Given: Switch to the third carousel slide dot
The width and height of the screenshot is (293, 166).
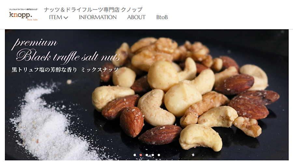Looking at the screenshot, I should [x=147, y=155].
